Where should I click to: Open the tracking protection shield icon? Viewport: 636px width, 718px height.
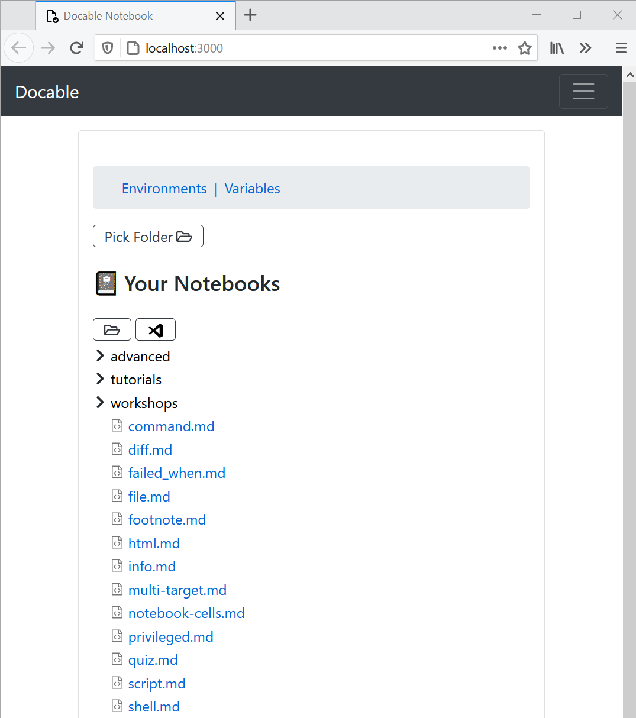(x=108, y=48)
